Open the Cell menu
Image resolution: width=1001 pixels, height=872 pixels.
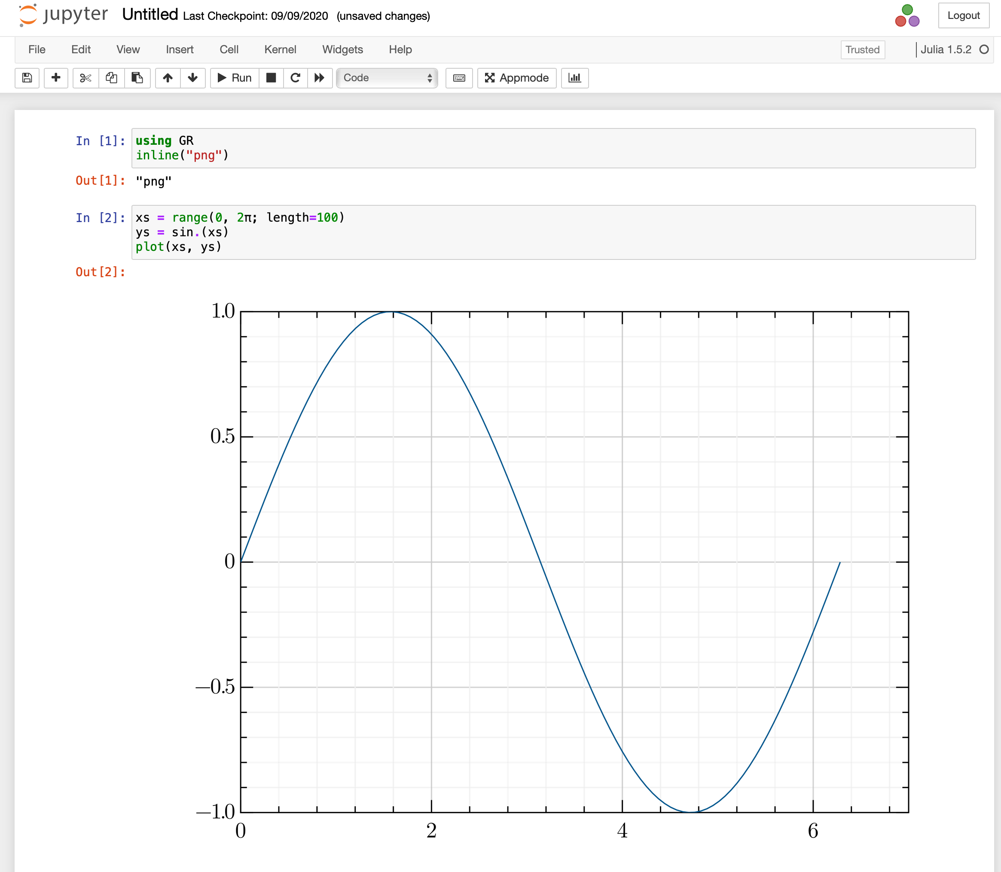pyautogui.click(x=229, y=50)
